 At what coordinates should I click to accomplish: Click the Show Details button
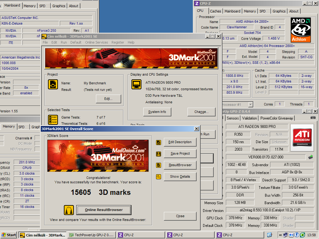pos(180,176)
